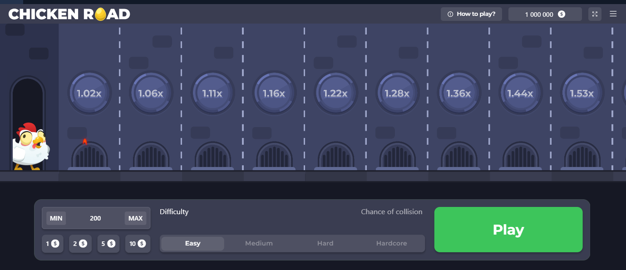Click the bet amount field showing 200
Image resolution: width=626 pixels, height=270 pixels.
pos(95,218)
